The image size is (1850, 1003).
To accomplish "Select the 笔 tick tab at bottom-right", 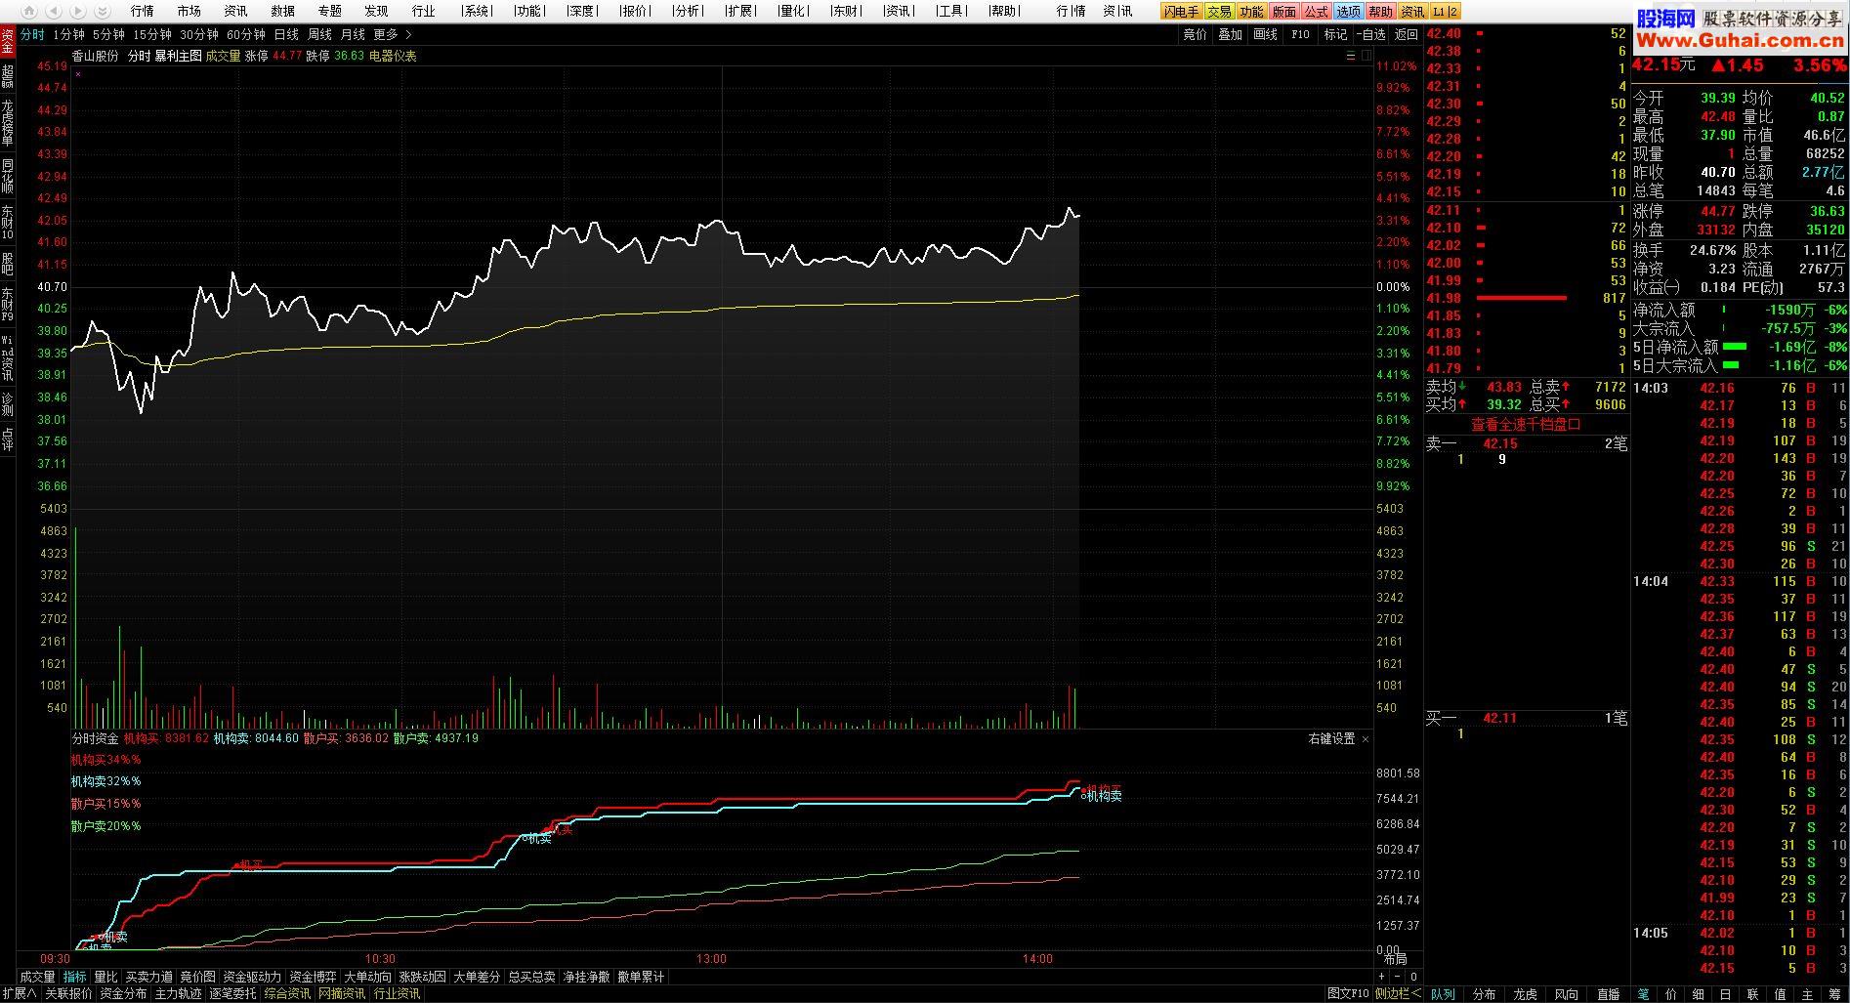I will pyautogui.click(x=1644, y=994).
